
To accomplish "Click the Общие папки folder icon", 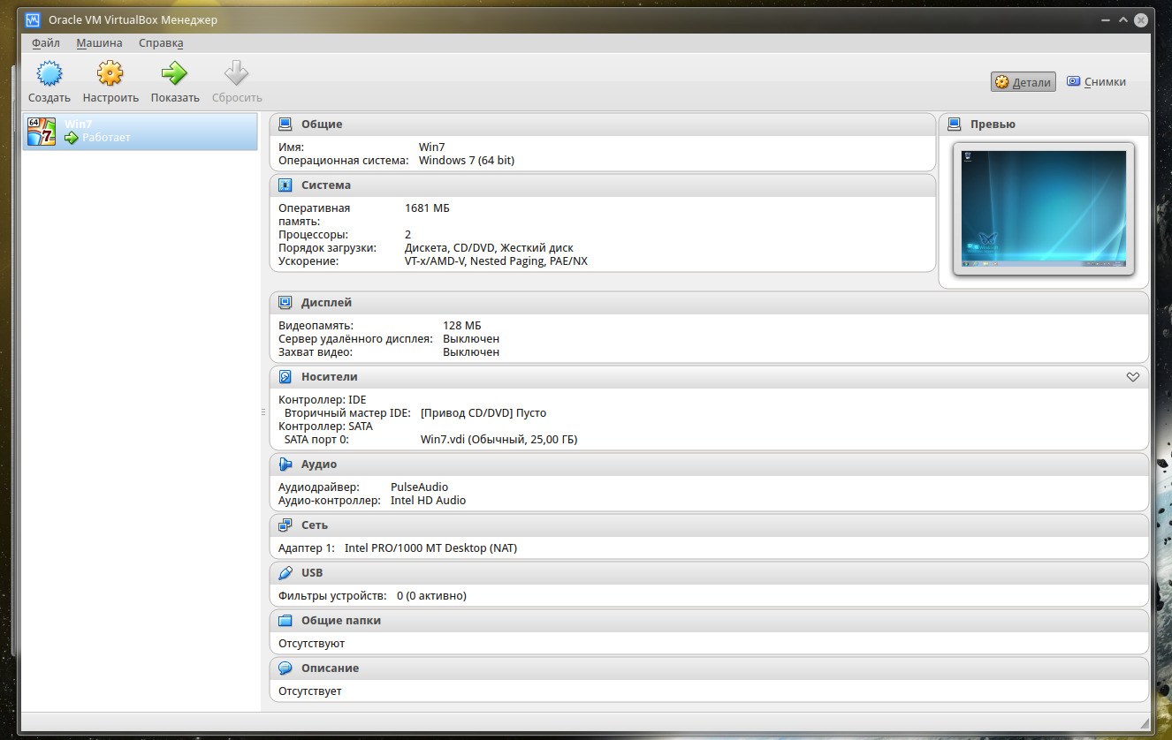I will [x=285, y=621].
